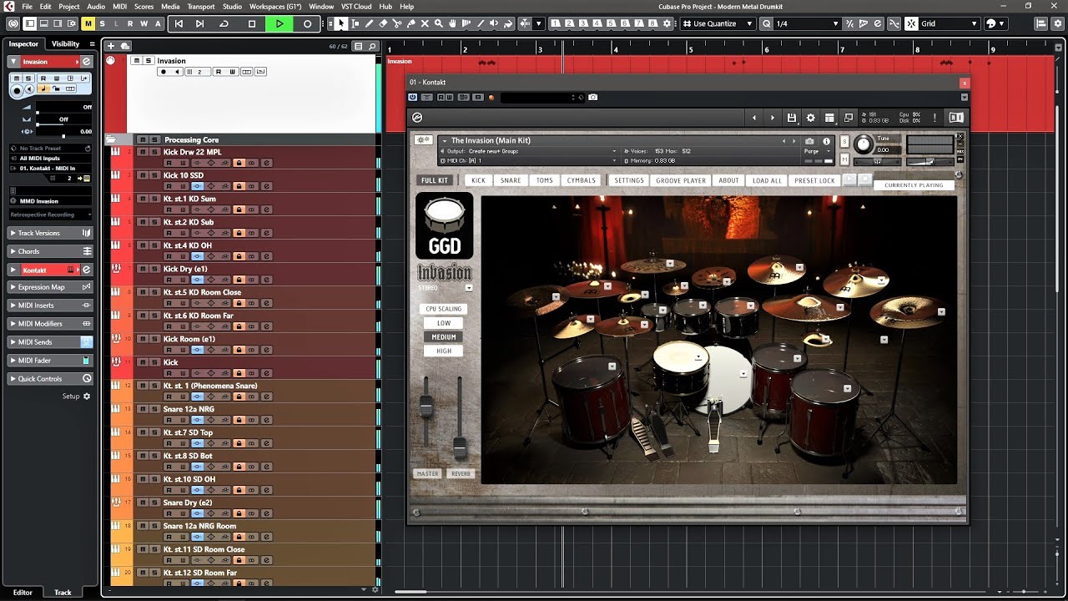The image size is (1068, 601).
Task: Click Kontakt workspace layout icon
Action: pyautogui.click(x=829, y=118)
